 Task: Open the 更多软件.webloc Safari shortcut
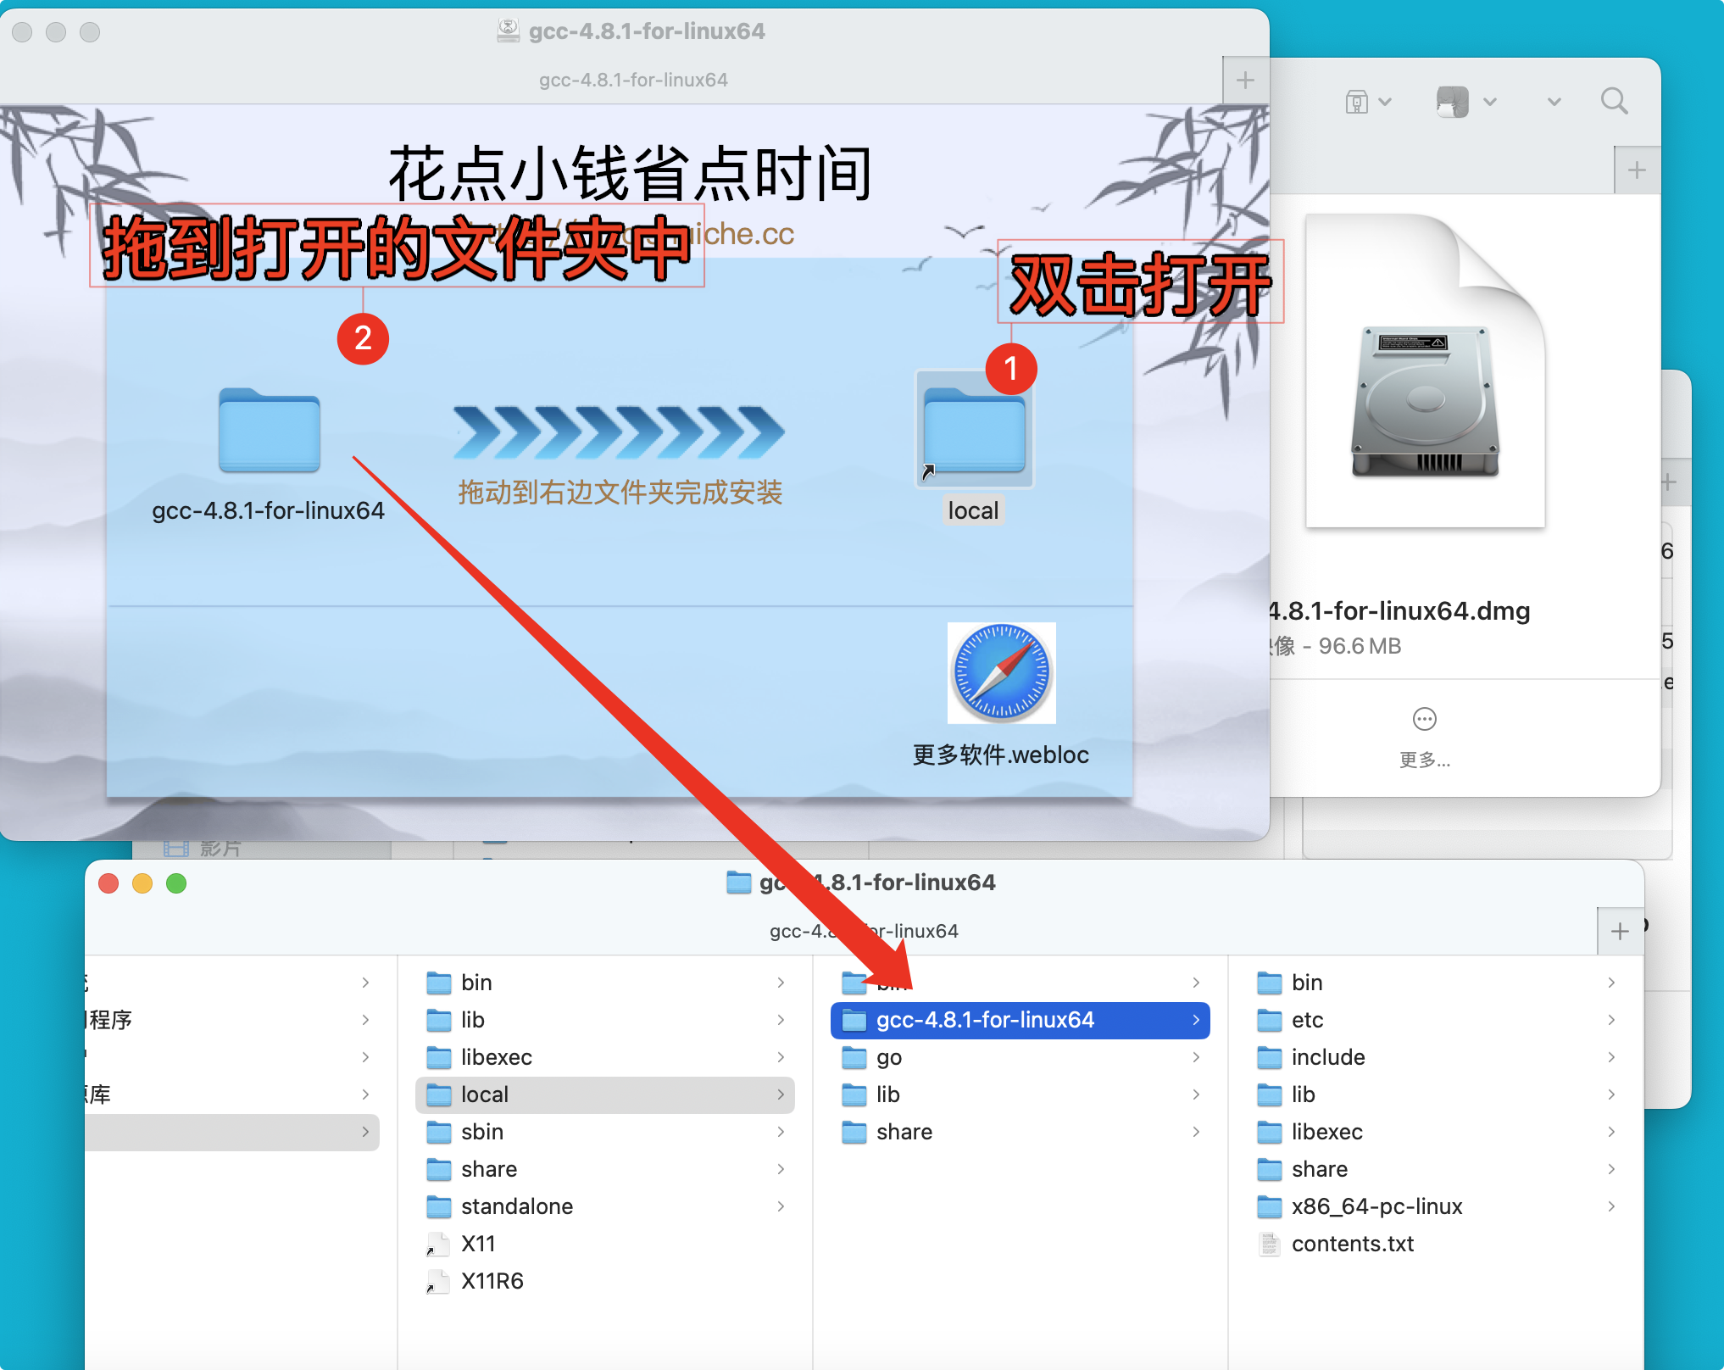click(x=1001, y=673)
